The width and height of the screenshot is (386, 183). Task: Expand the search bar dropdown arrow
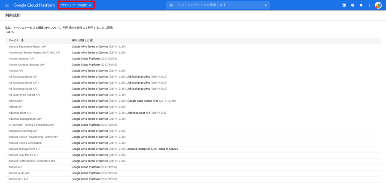pos(266,5)
